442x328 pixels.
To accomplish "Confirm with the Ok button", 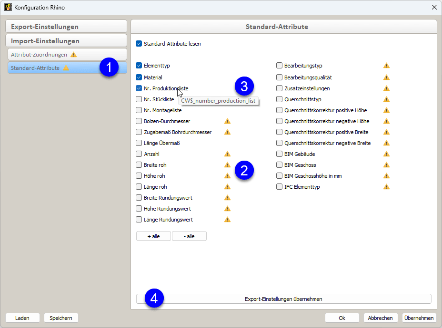I will pyautogui.click(x=342, y=318).
